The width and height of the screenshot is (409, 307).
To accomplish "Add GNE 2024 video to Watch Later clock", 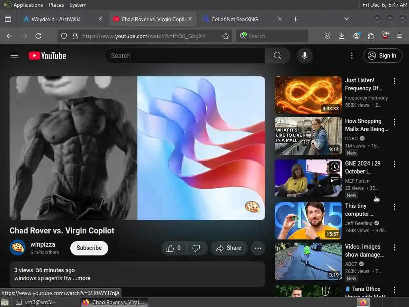I will (x=335, y=167).
